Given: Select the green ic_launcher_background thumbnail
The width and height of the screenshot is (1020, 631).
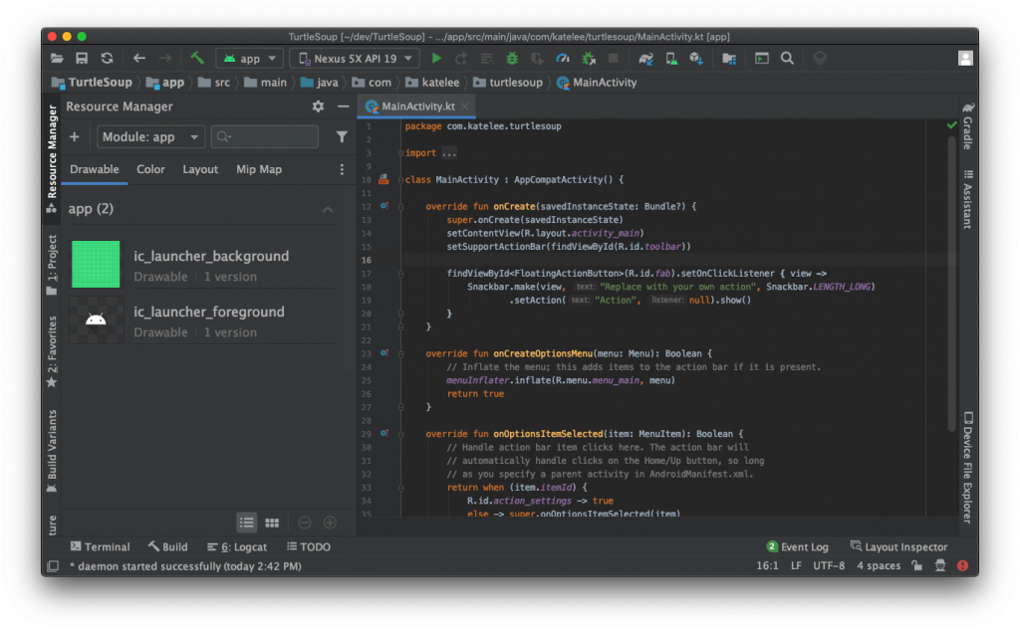Looking at the screenshot, I should point(96,265).
